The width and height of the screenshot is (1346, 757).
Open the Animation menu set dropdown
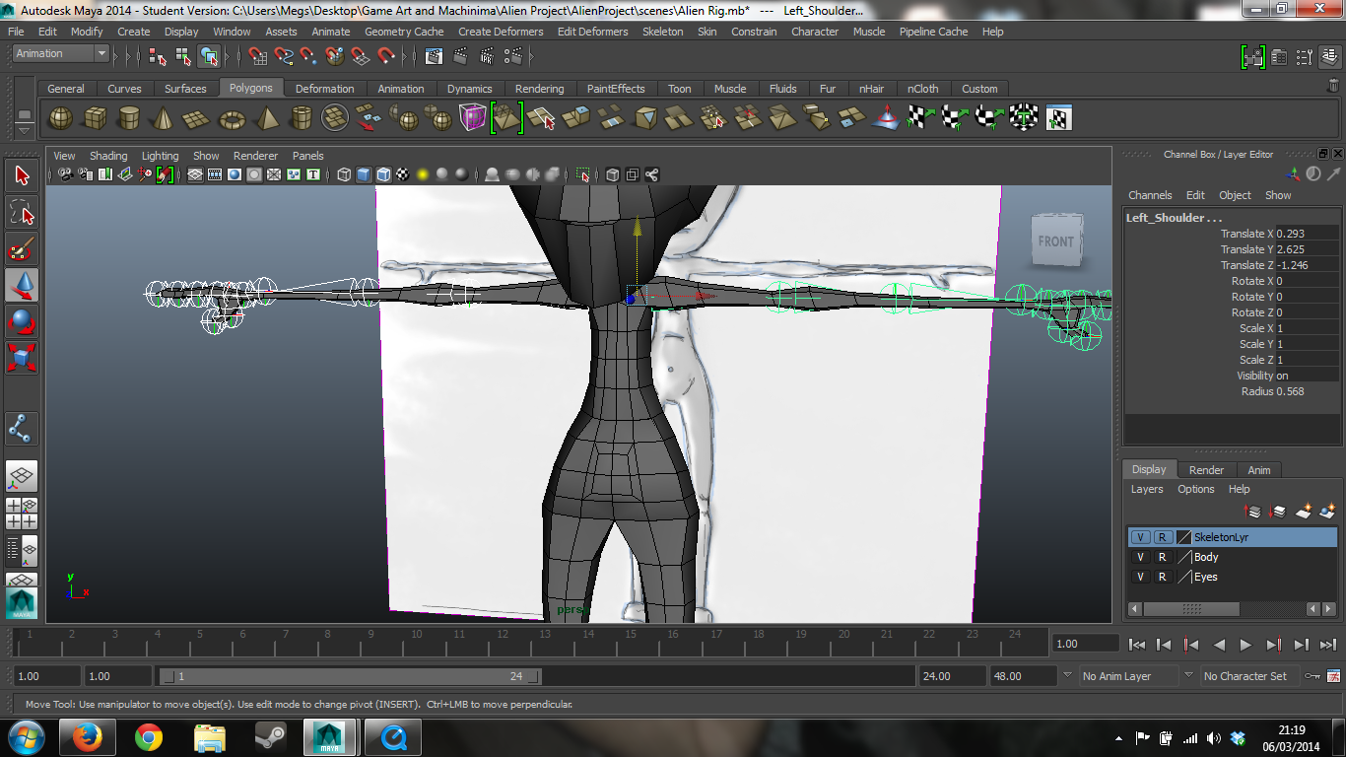click(x=59, y=53)
